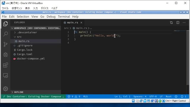This screenshot has width=190, height=107.
Task: Open the Remote Explorer view
Action: point(5,75)
